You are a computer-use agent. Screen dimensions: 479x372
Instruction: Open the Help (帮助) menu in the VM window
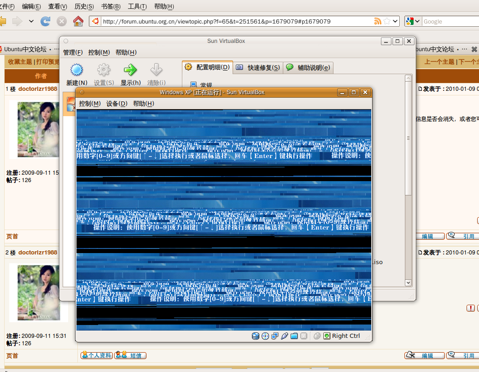[x=143, y=104]
